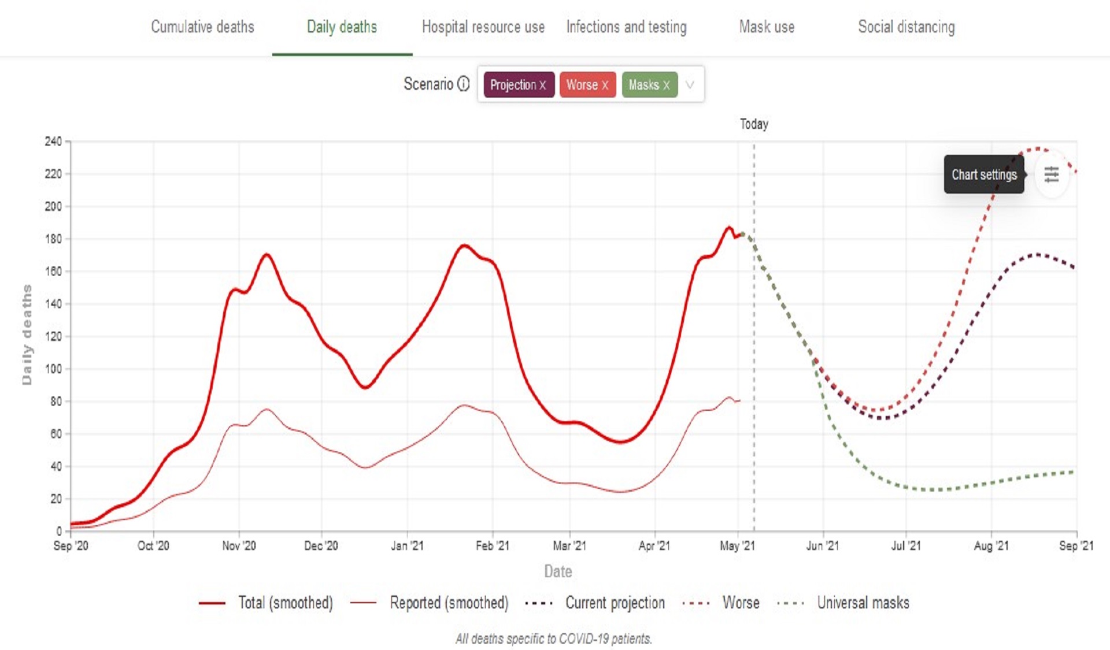Click the Scenario info icon
Screen dimensions: 1110x650
point(464,84)
